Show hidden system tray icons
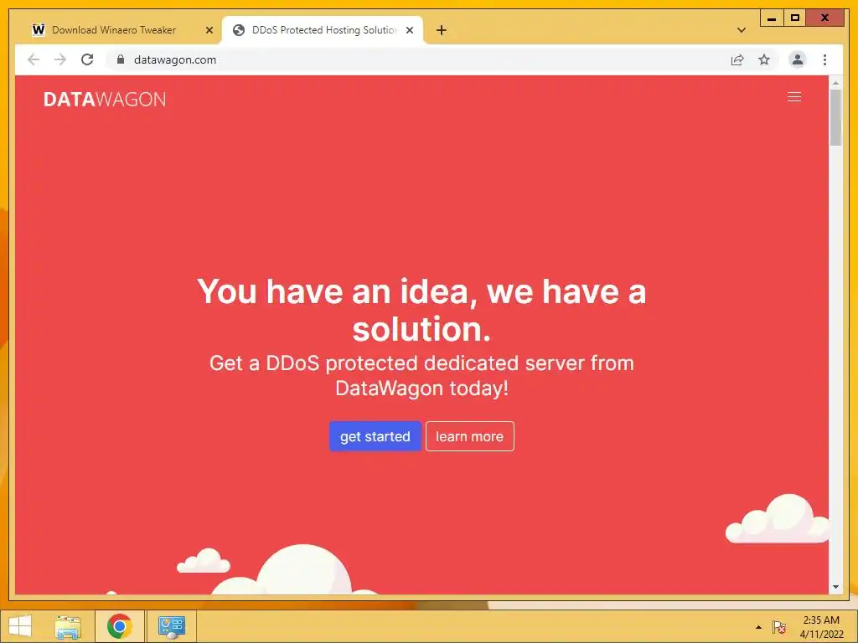The image size is (858, 643). click(758, 627)
